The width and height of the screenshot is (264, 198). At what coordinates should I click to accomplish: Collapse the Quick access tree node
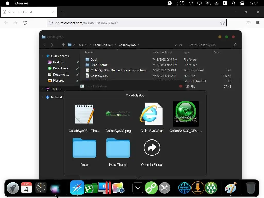[43, 56]
